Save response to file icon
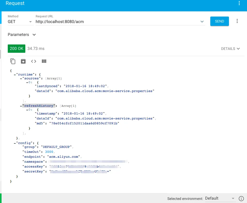247x203 pixels. pos(23,61)
